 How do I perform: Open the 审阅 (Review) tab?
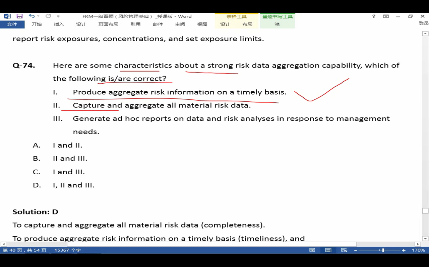tap(180, 24)
